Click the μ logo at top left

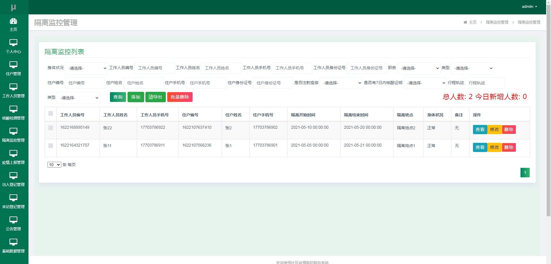coord(14,7)
